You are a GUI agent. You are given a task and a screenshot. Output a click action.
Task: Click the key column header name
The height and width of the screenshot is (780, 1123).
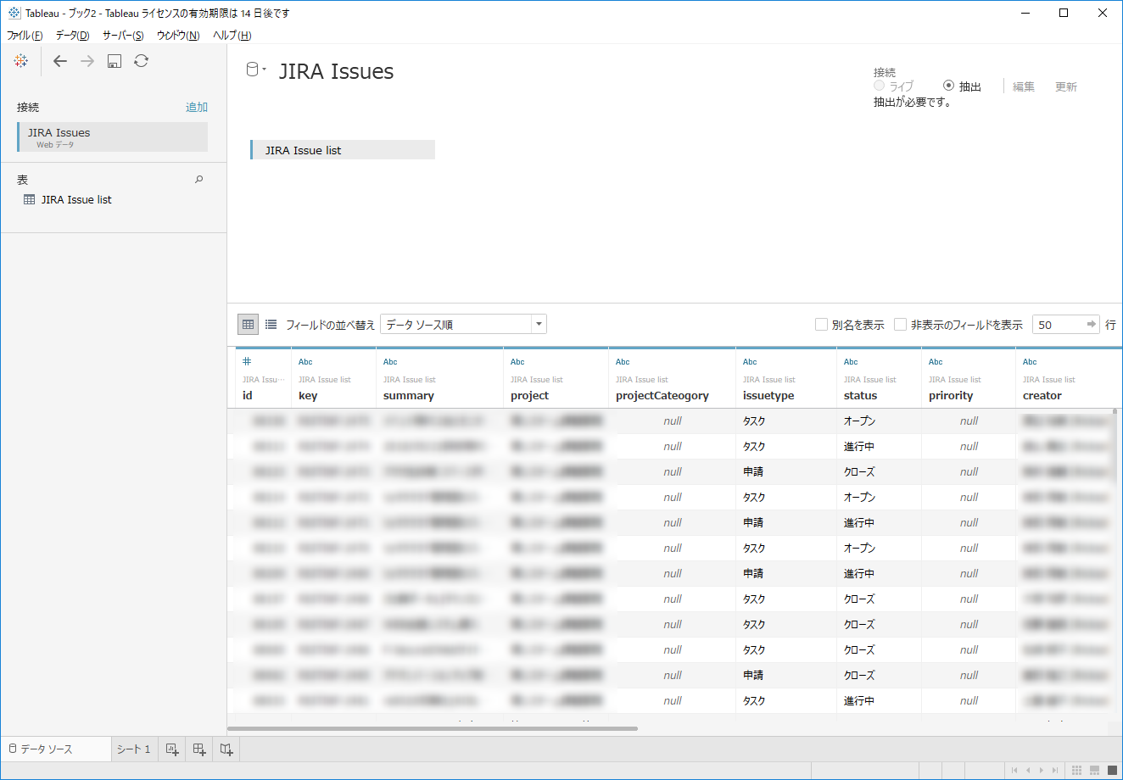308,396
